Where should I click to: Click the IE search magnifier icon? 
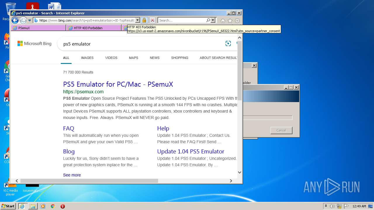208,20
